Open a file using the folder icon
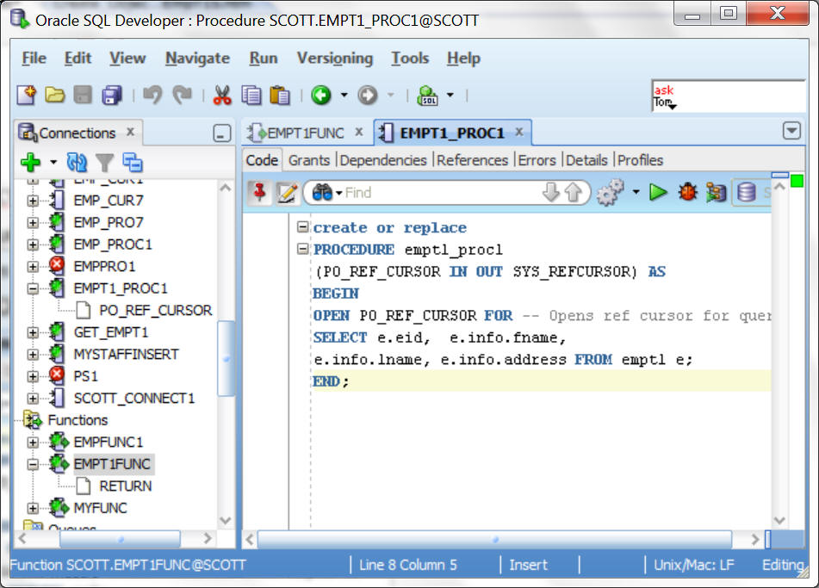The height and width of the screenshot is (588, 819). point(54,95)
